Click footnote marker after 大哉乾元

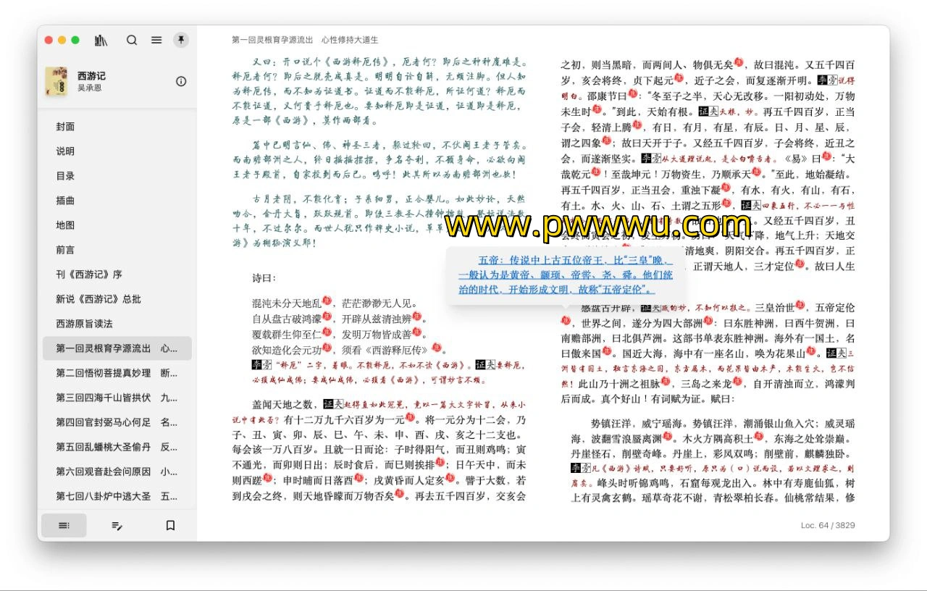pos(596,172)
